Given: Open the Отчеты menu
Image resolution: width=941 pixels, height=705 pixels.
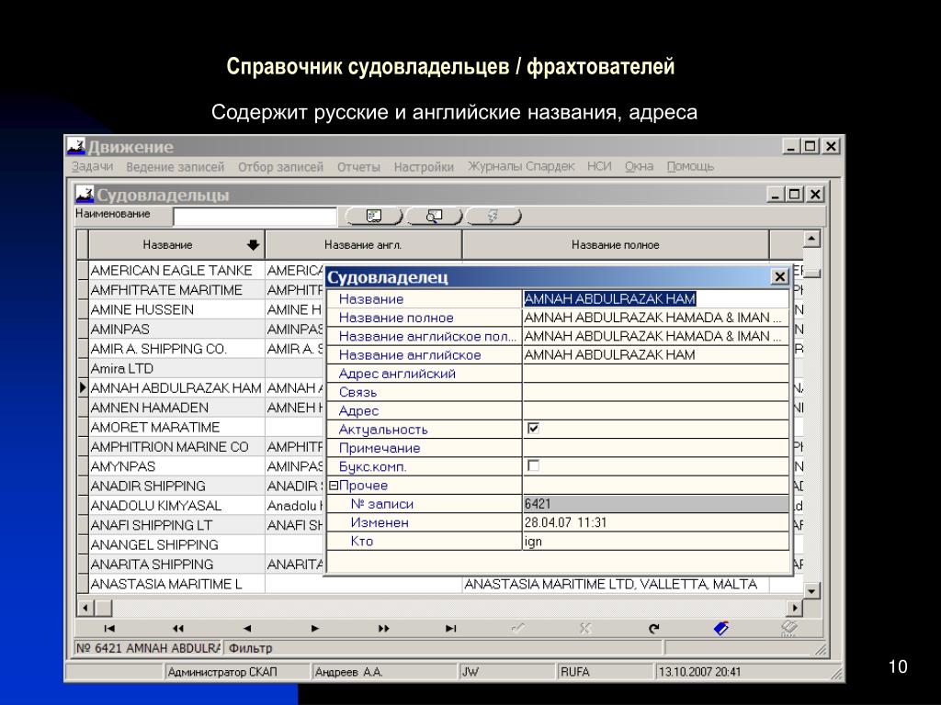Looking at the screenshot, I should pyautogui.click(x=358, y=167).
